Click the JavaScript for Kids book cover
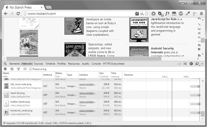Viewport: 207px width, 127px height. coord(139,30)
